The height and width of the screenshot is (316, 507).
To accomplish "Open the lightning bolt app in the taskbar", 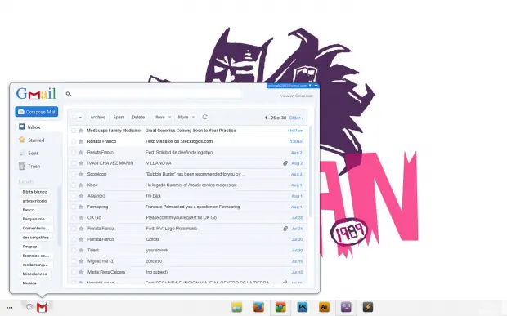I will pyautogui.click(x=368, y=307).
